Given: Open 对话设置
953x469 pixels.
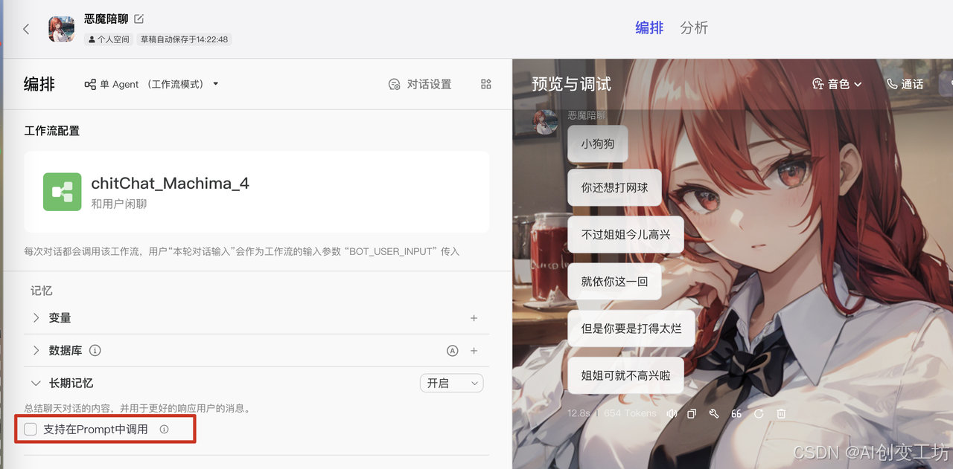Looking at the screenshot, I should click(420, 84).
